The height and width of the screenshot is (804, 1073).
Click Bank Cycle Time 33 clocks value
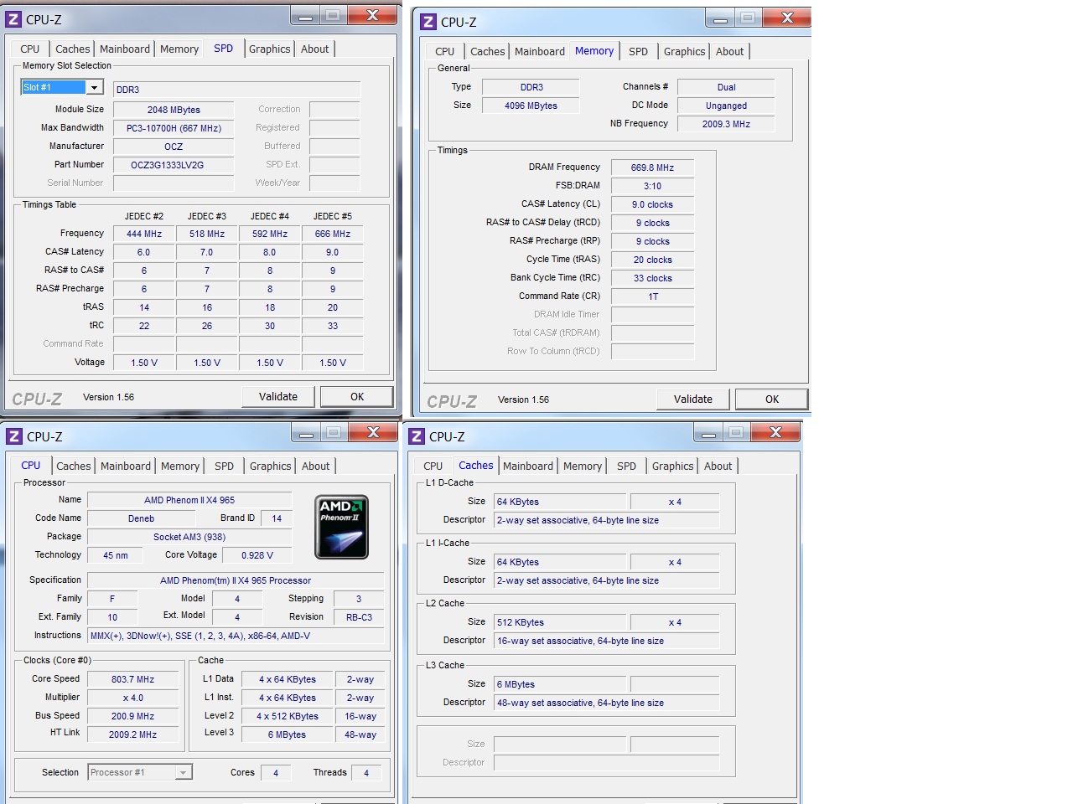[652, 278]
